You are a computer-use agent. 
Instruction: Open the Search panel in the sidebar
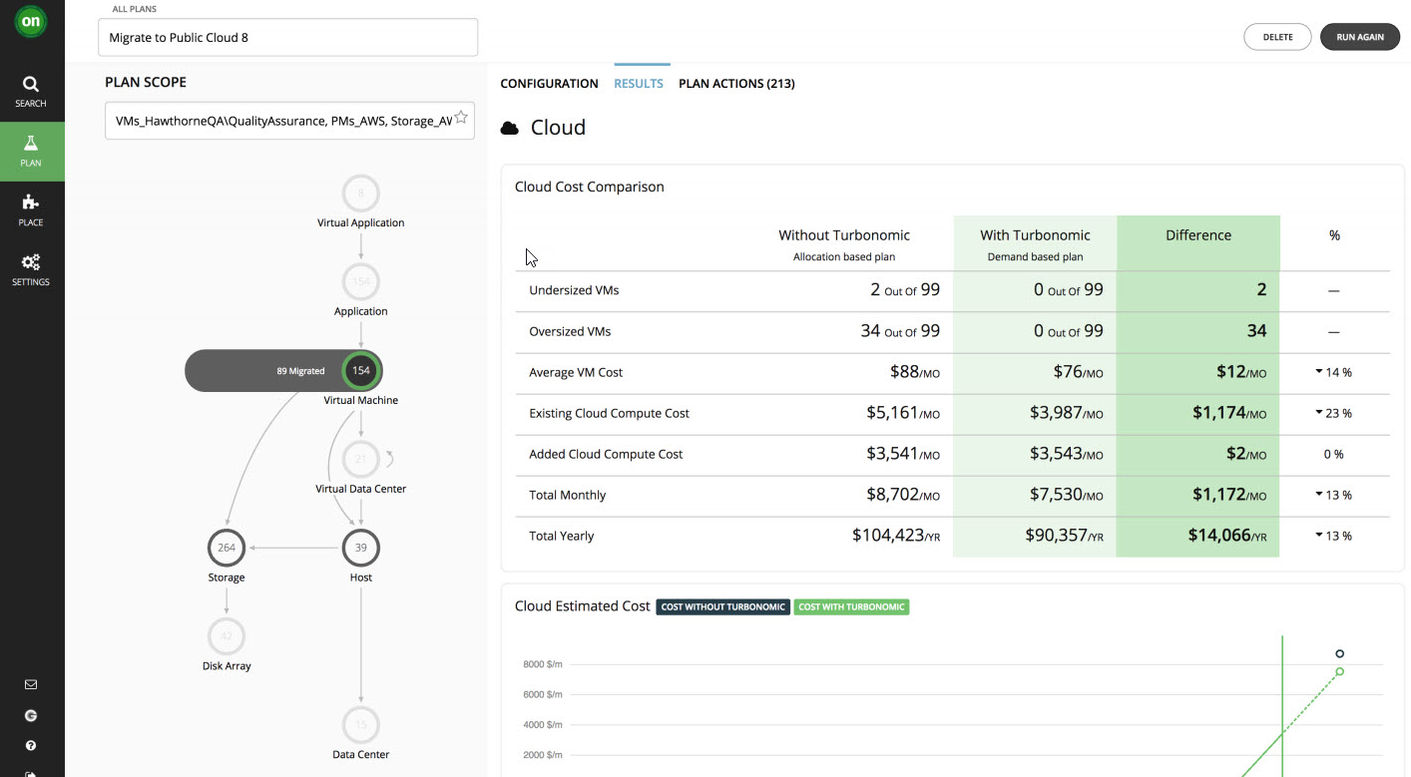pyautogui.click(x=31, y=90)
